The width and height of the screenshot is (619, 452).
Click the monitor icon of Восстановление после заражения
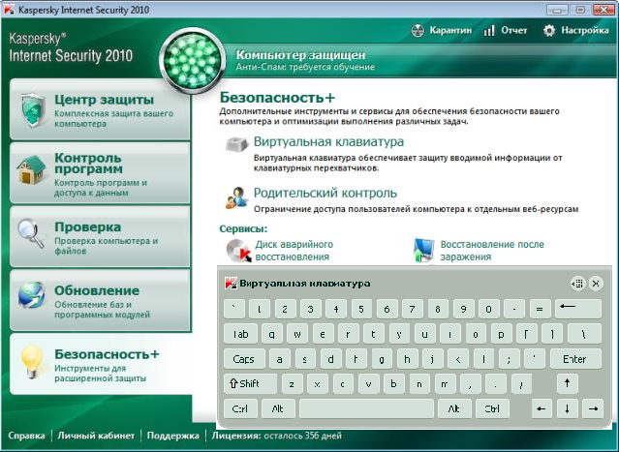coord(423,251)
